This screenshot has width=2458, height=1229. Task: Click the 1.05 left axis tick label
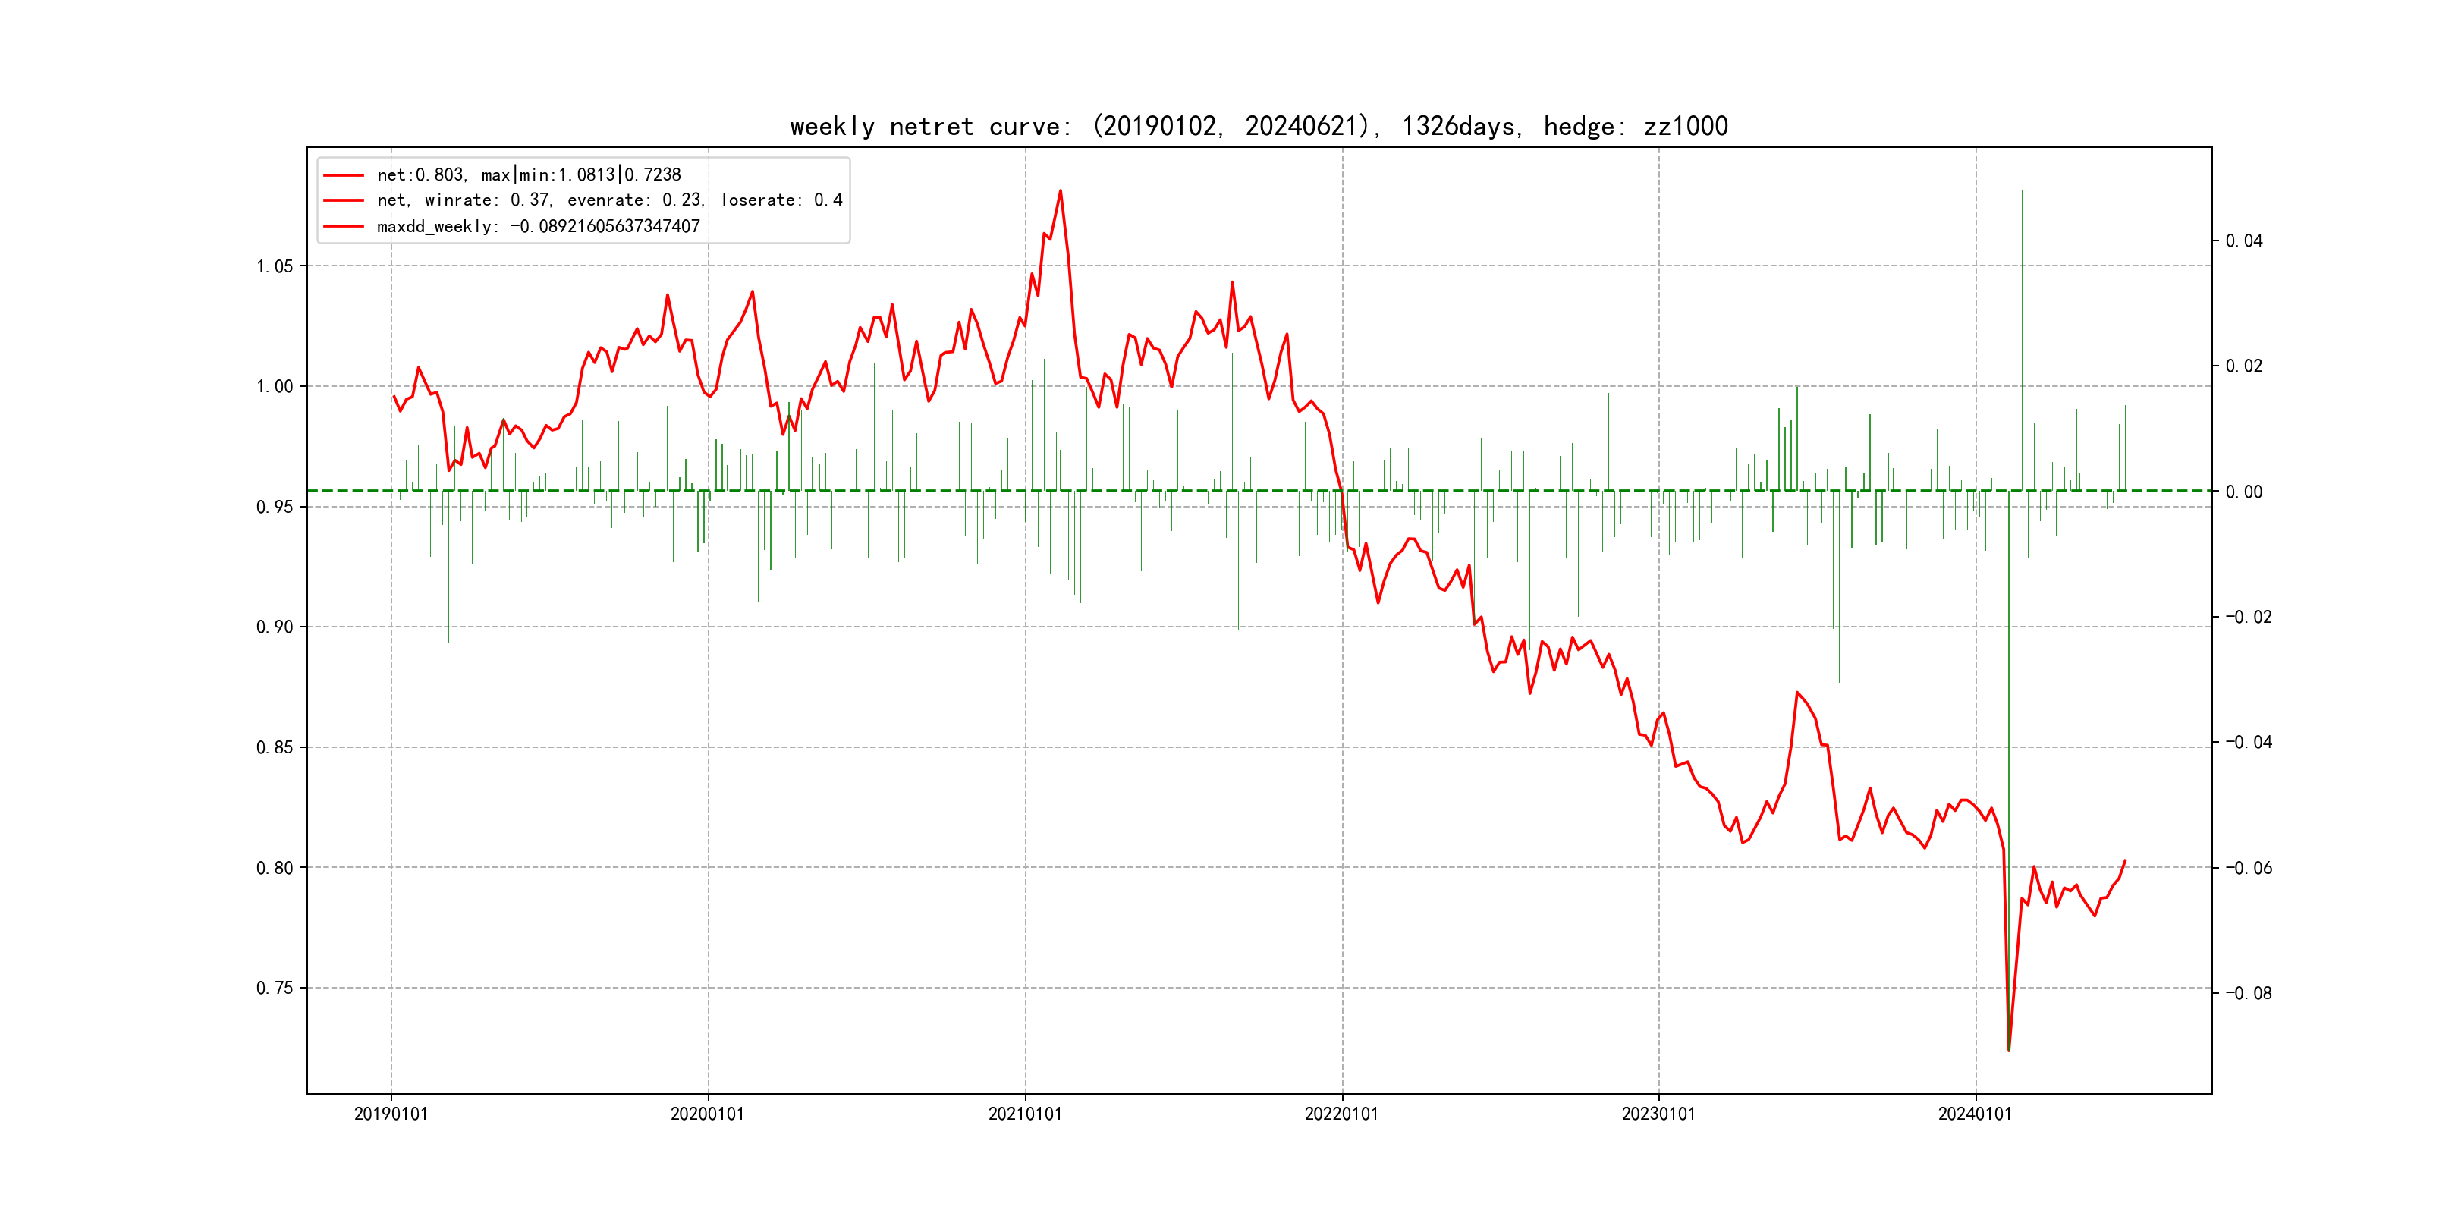[x=275, y=266]
